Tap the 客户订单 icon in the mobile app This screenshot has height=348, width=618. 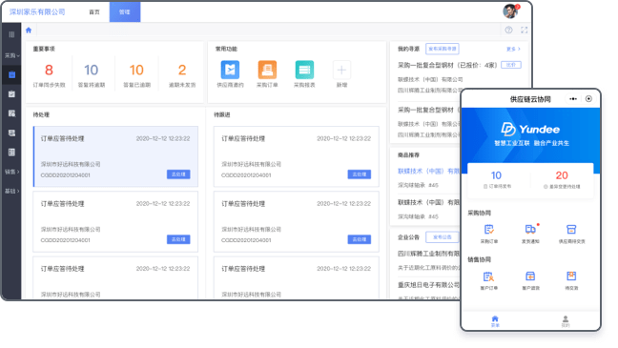coord(488,276)
